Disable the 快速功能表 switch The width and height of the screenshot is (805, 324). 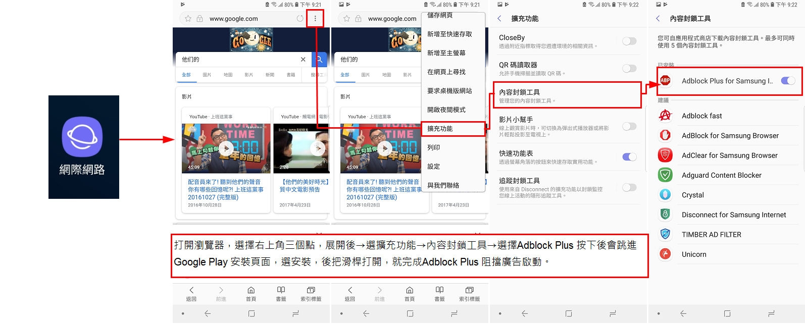pyautogui.click(x=629, y=156)
